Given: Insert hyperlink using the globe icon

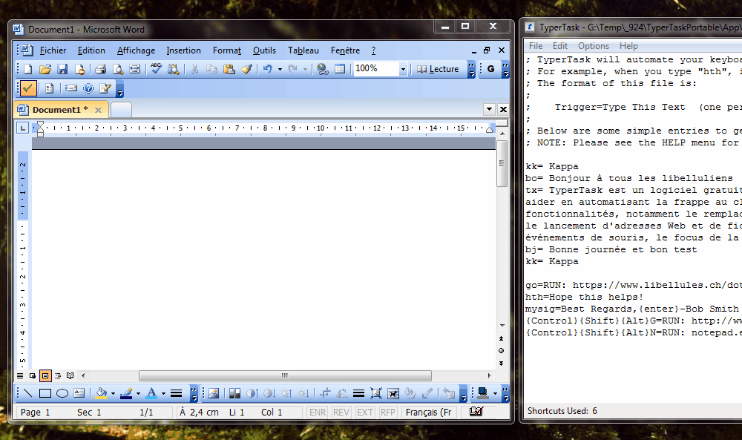Looking at the screenshot, I should click(x=323, y=70).
